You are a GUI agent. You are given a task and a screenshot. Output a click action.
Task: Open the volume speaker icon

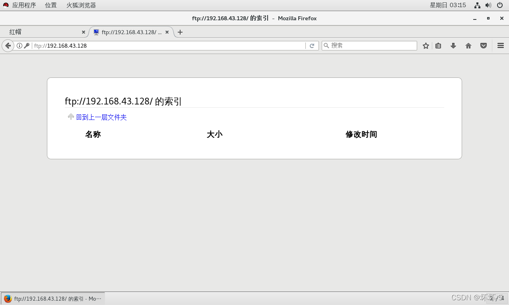click(x=488, y=5)
